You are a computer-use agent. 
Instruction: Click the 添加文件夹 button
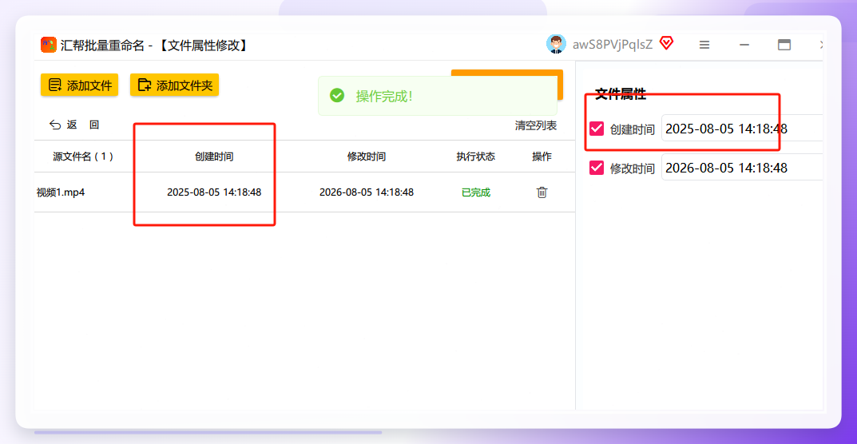[174, 85]
